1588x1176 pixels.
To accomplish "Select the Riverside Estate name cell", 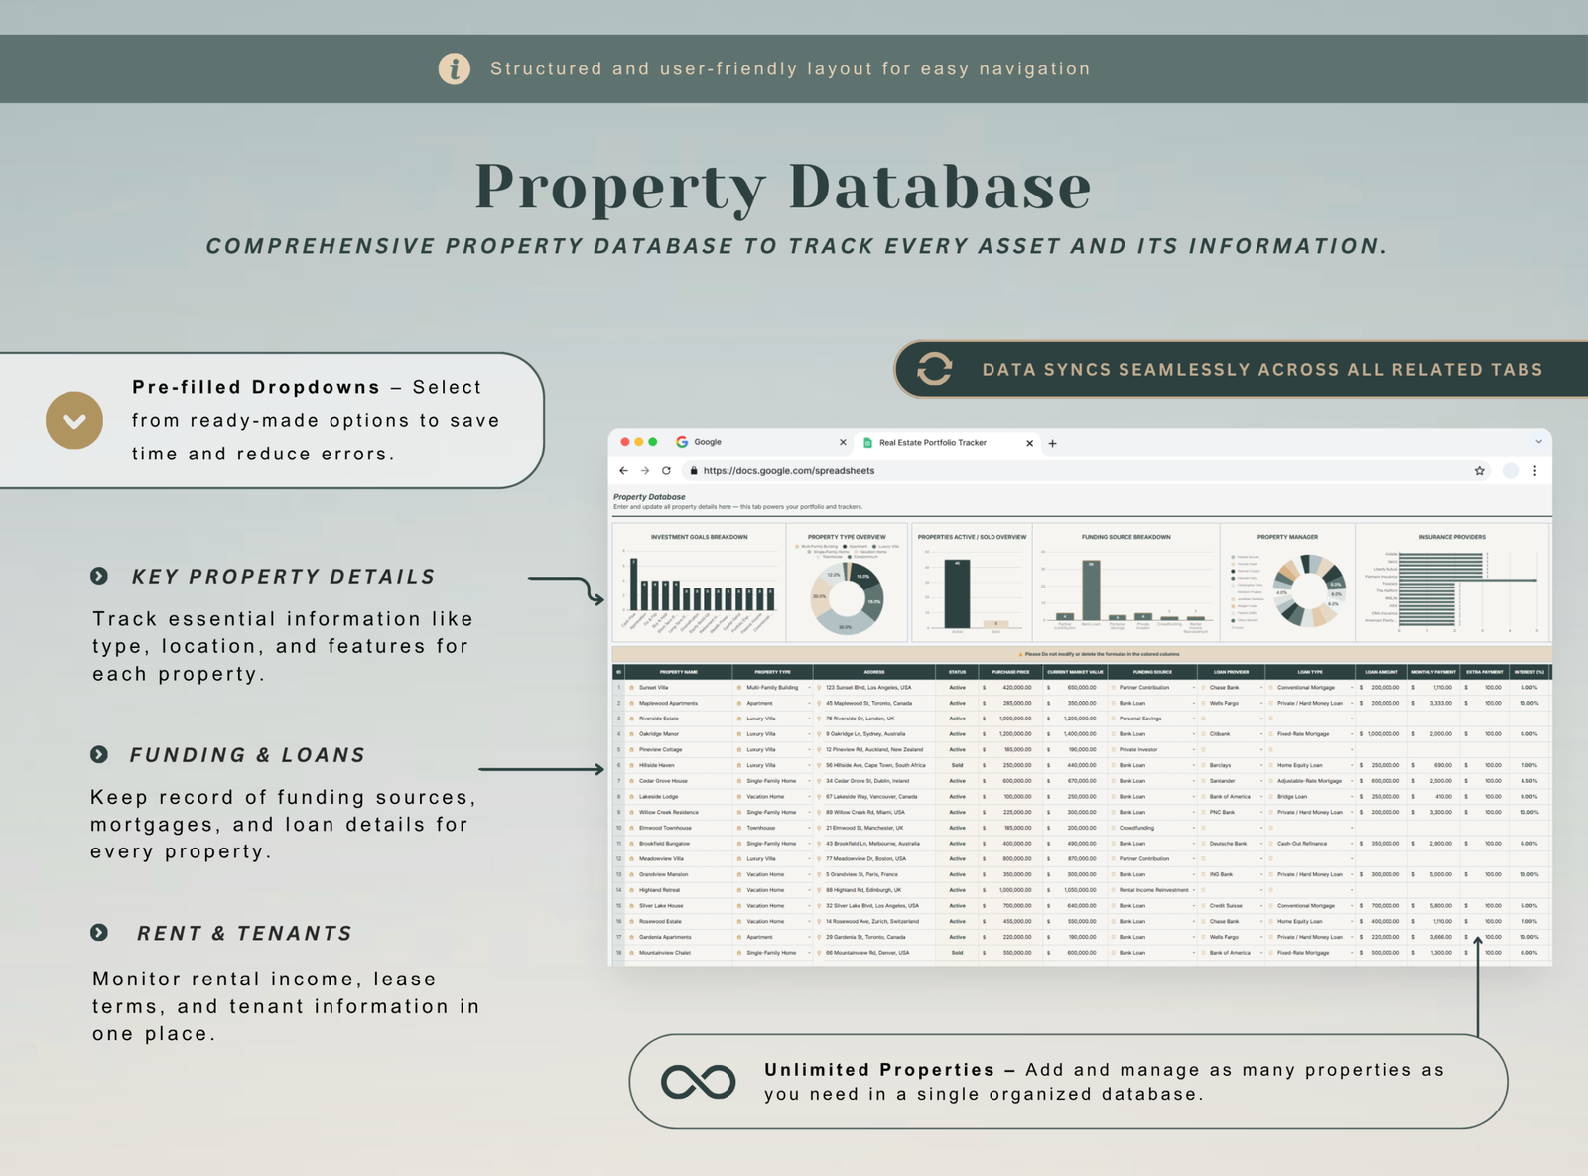I will [679, 719].
